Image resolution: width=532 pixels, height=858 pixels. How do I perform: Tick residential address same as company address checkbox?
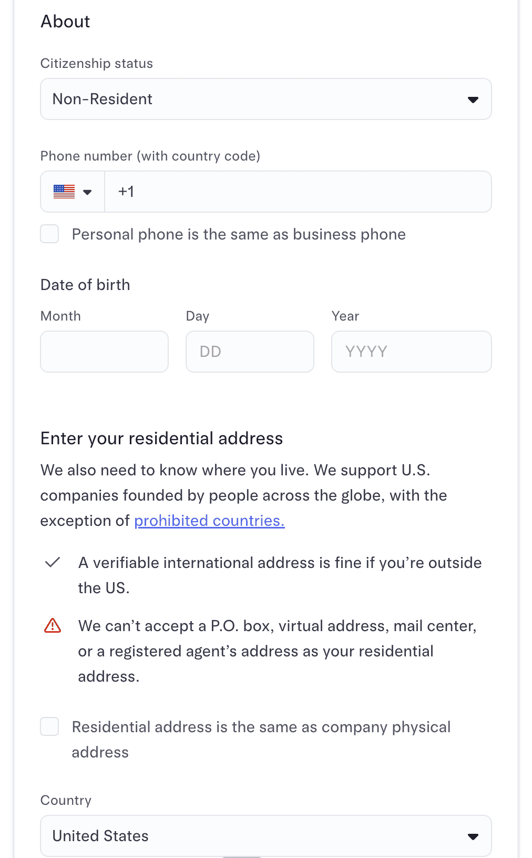coord(50,727)
